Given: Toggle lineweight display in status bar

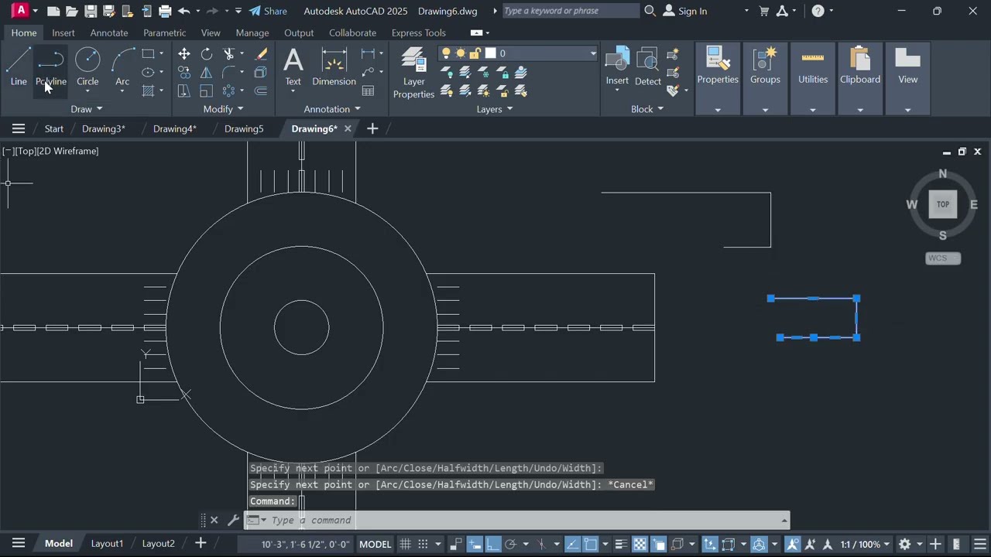Looking at the screenshot, I should pyautogui.click(x=622, y=544).
